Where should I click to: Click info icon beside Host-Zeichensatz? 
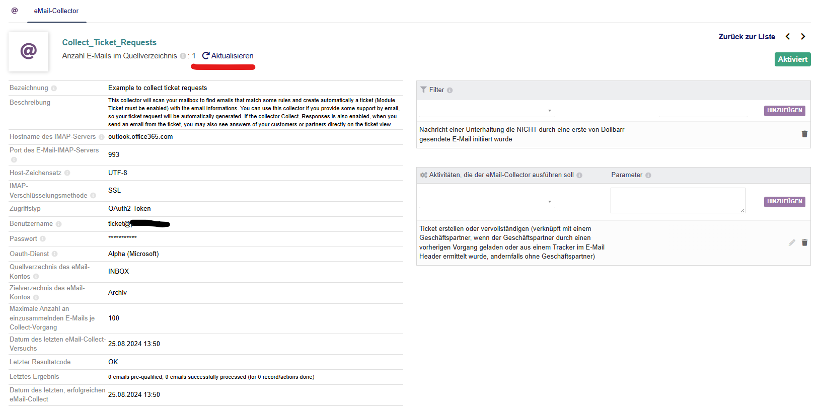pyautogui.click(x=67, y=173)
